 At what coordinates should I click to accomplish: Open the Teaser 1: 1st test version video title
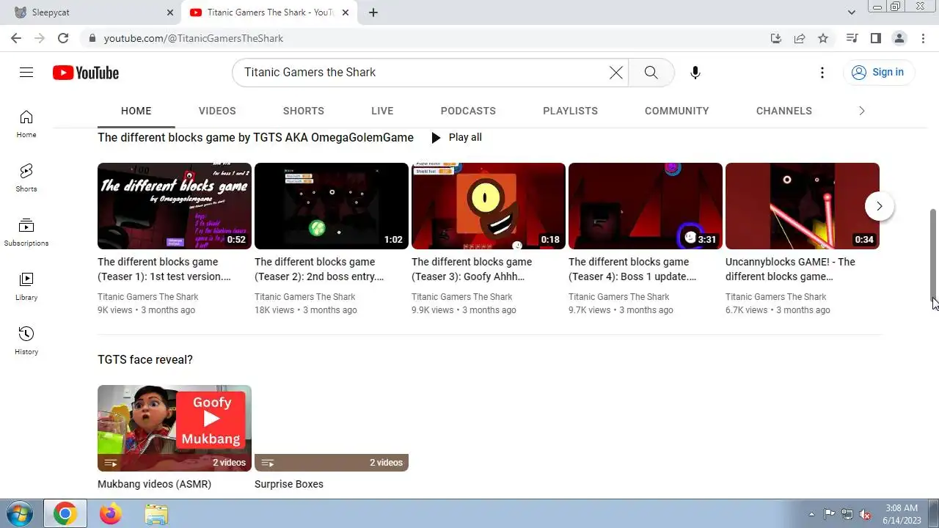point(164,269)
